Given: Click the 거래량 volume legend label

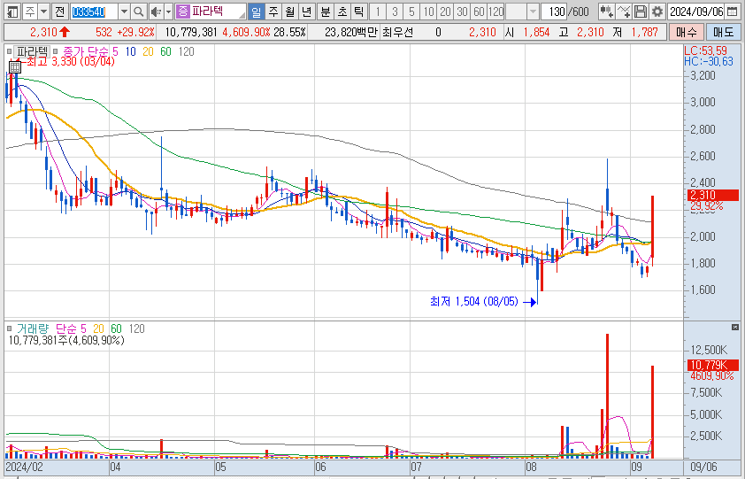Looking at the screenshot, I should (x=33, y=328).
